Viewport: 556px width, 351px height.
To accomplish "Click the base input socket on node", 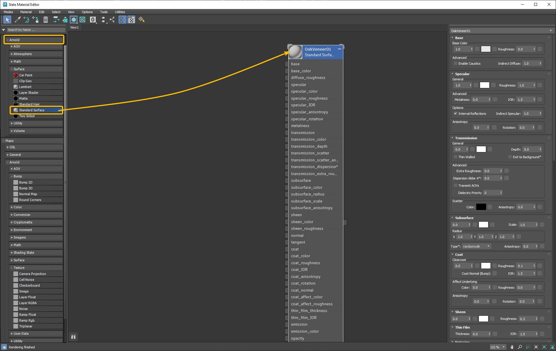I will click(x=286, y=64).
